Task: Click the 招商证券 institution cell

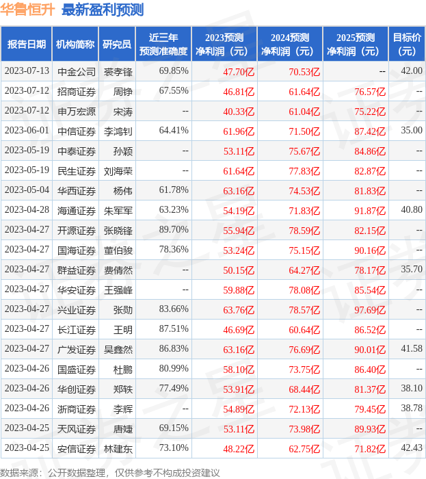Action: (77, 92)
